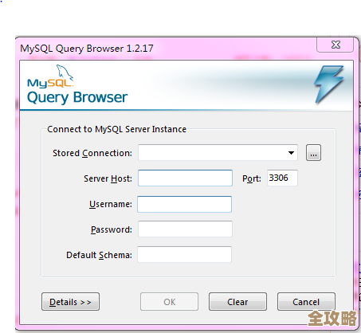Click the Cancel button
Image resolution: width=361 pixels, height=333 pixels.
tap(306, 302)
